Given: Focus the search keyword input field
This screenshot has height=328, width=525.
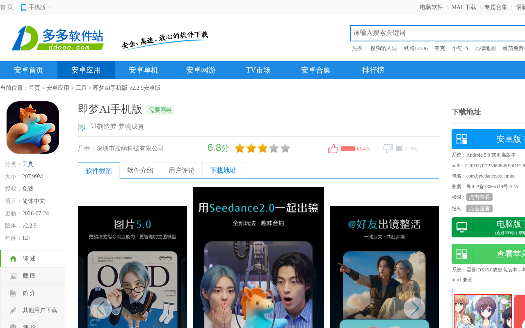Looking at the screenshot, I should coord(438,33).
